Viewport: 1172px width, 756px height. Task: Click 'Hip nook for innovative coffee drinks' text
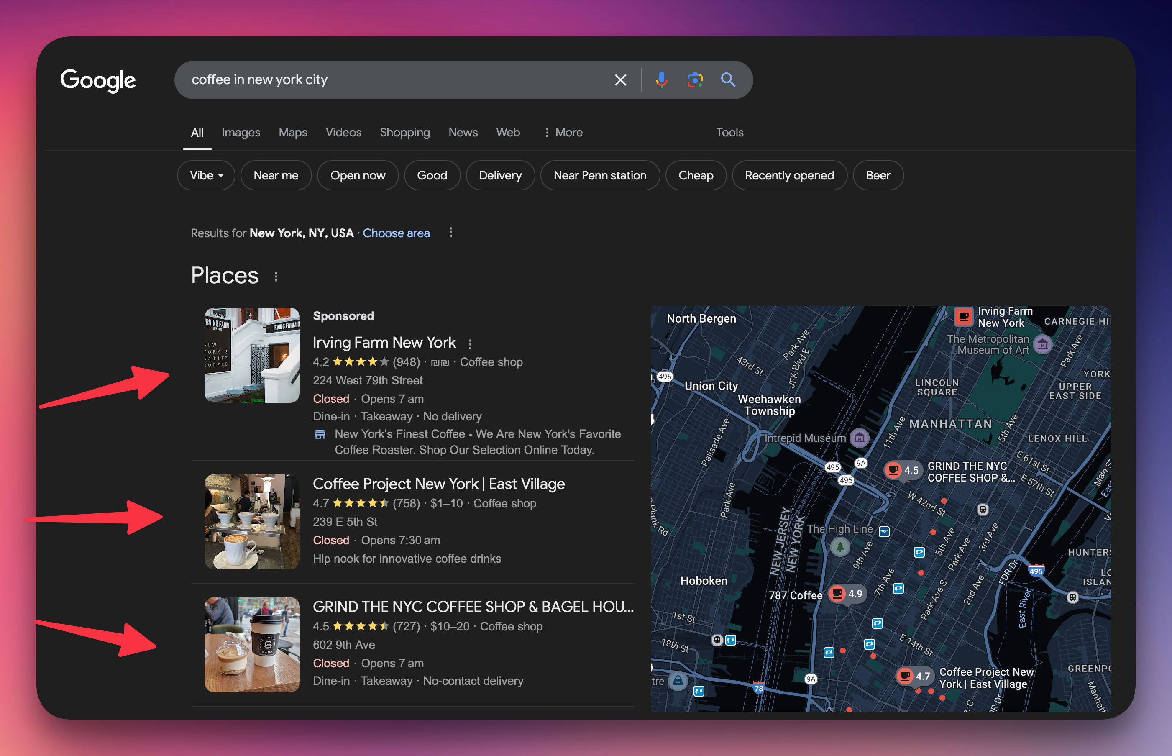(407, 559)
